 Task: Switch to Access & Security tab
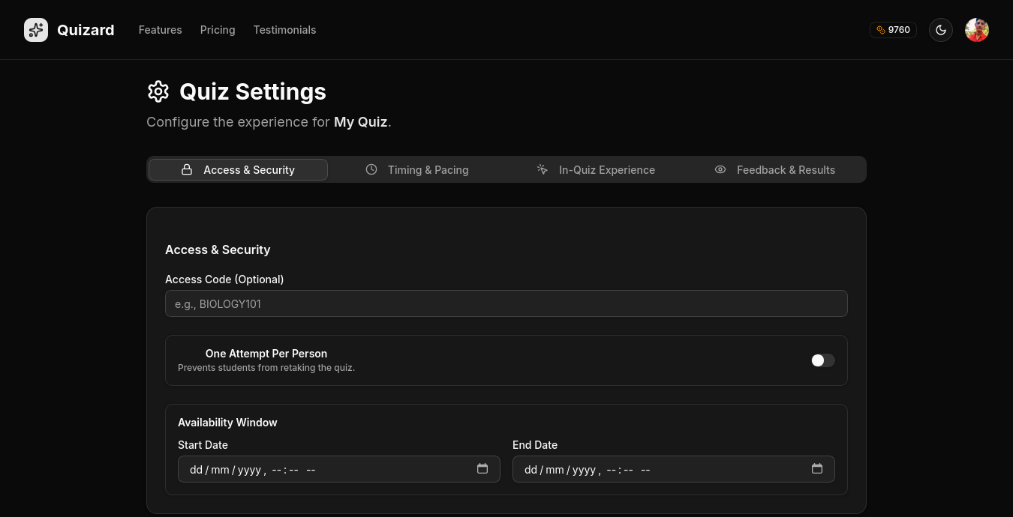(x=238, y=170)
